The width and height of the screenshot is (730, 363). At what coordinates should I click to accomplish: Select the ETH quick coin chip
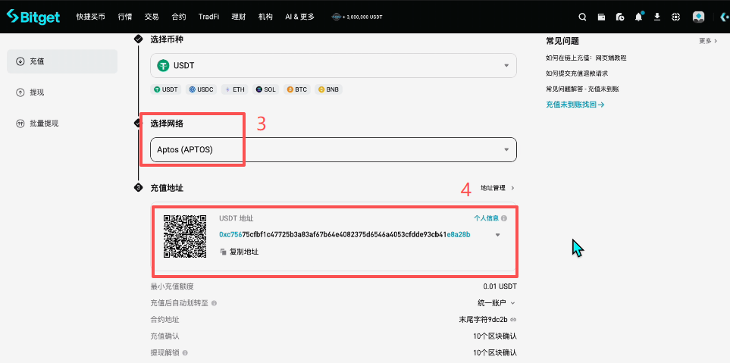tap(234, 89)
